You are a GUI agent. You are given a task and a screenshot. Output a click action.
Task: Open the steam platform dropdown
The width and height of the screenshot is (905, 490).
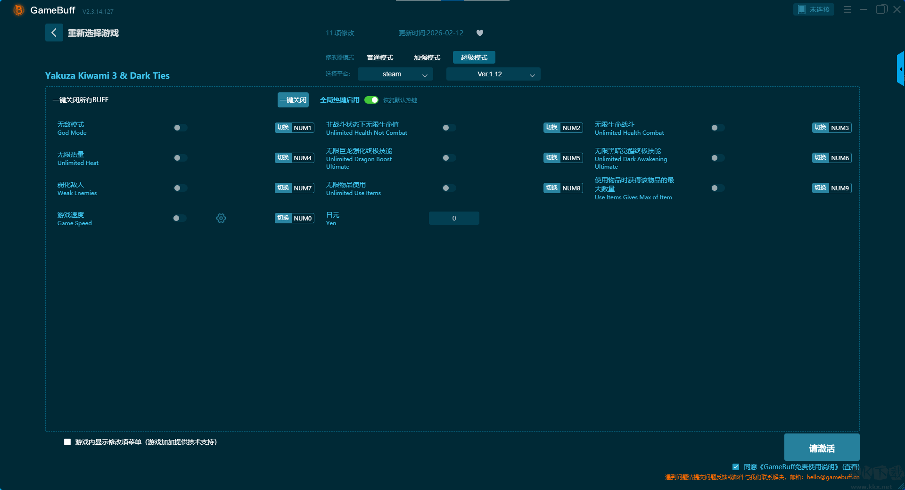(395, 74)
